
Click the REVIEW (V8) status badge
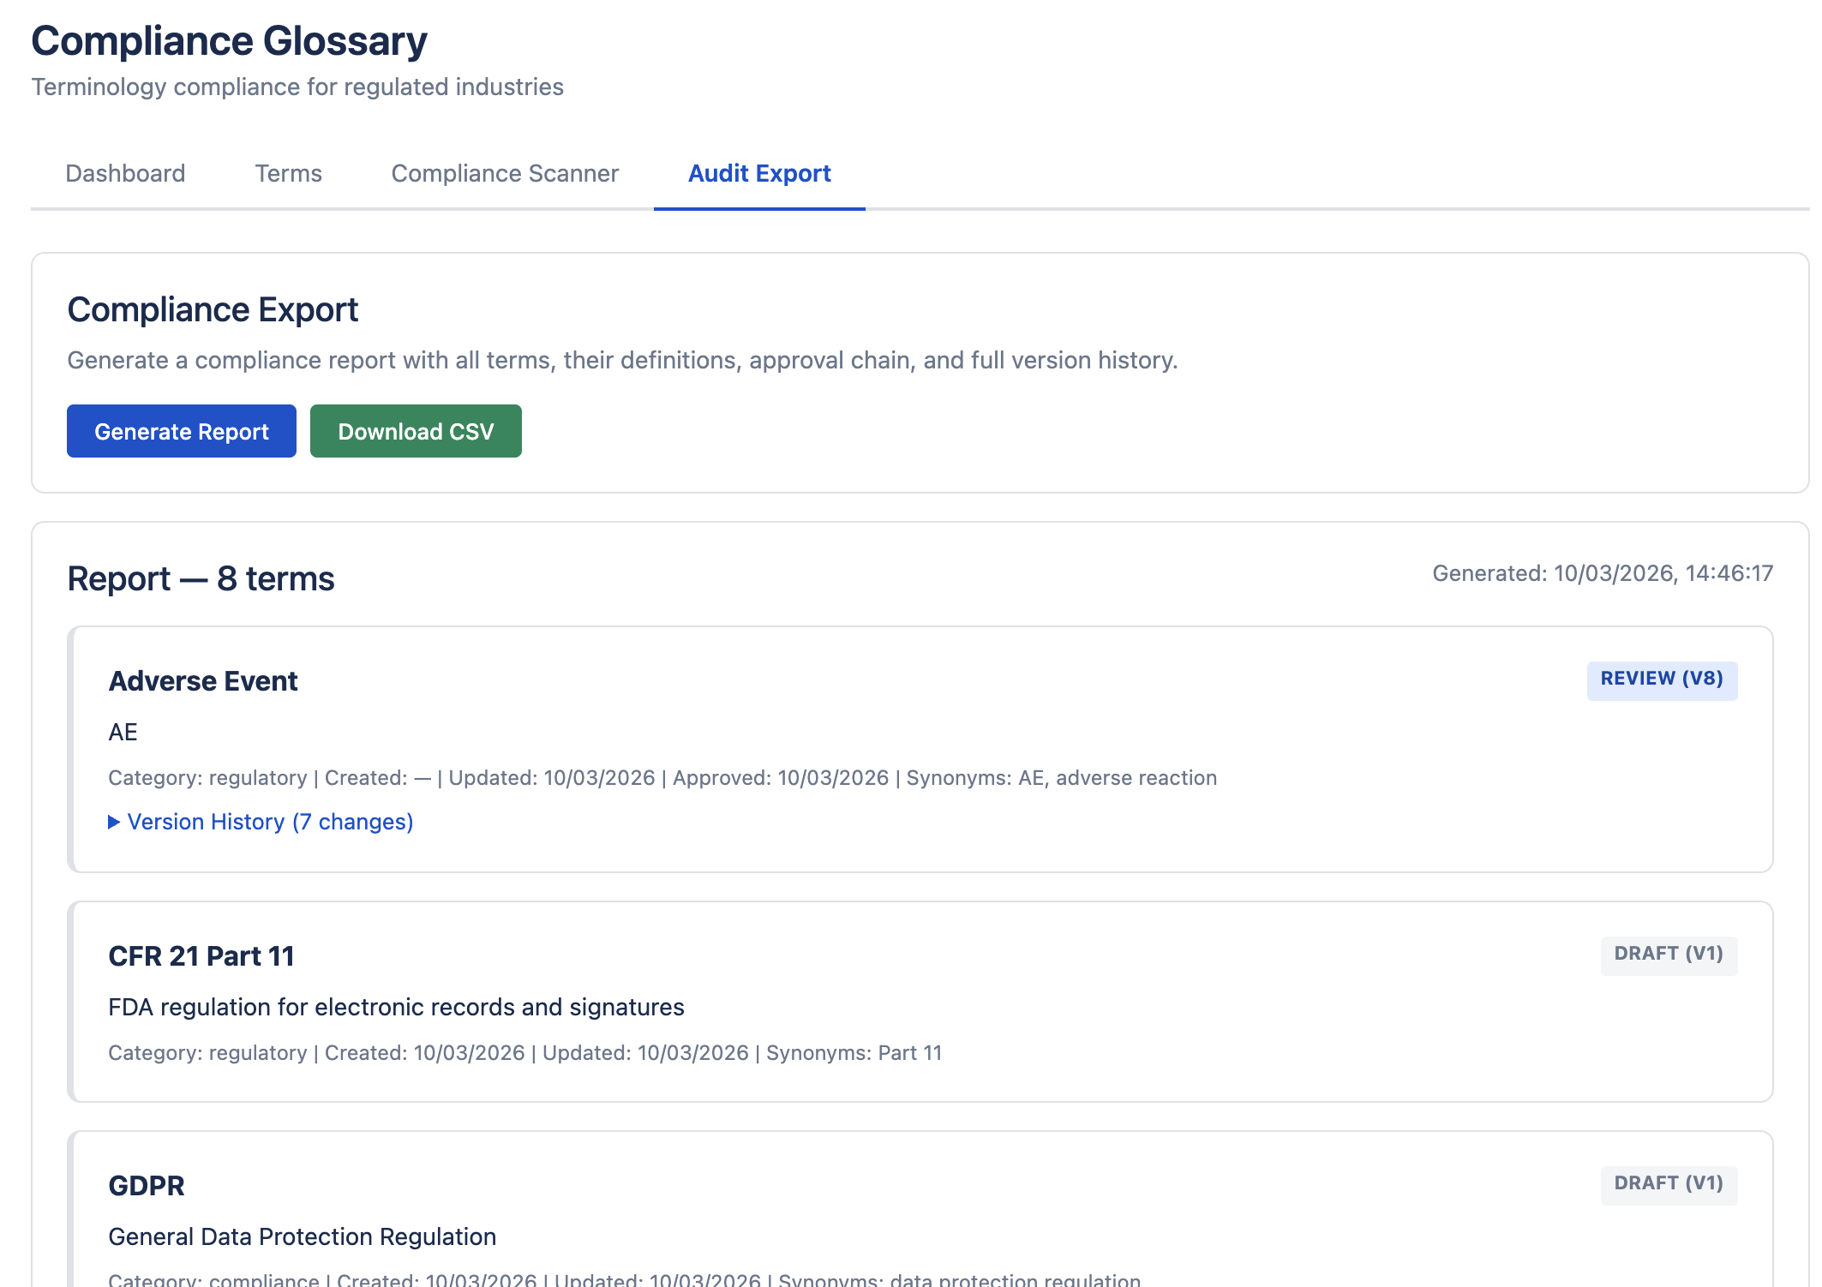coord(1662,679)
